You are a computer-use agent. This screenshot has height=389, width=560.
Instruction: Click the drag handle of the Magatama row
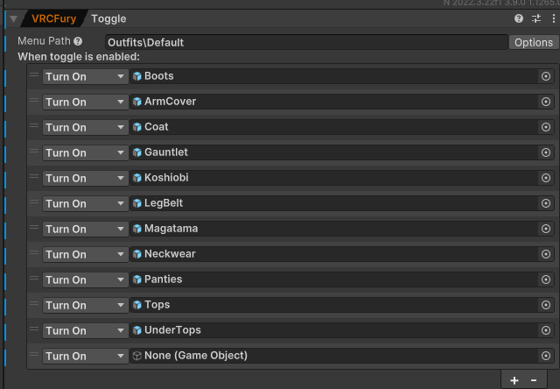34,227
